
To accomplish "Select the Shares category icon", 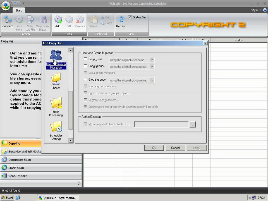I will (x=56, y=81).
